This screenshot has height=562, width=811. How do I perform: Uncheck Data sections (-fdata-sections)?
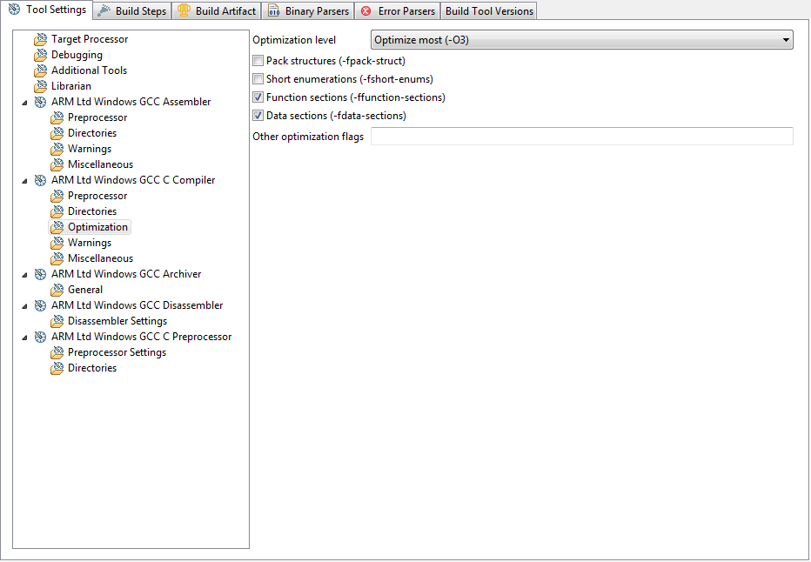click(x=258, y=116)
